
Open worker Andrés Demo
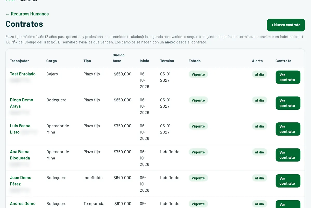pyautogui.click(x=23, y=204)
